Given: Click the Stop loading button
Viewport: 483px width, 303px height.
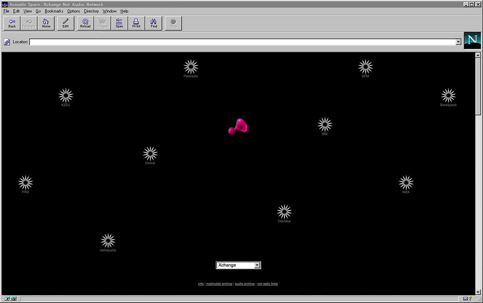Looking at the screenshot, I should pyautogui.click(x=173, y=23).
